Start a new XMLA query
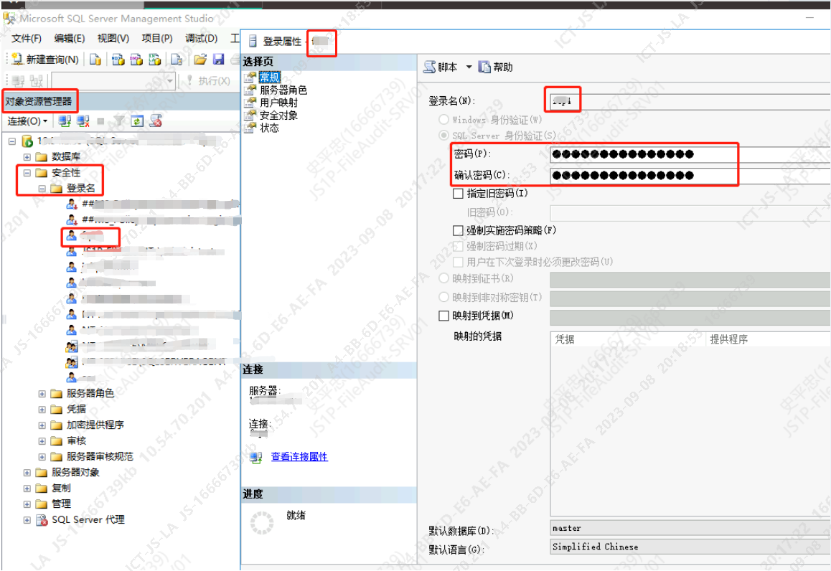This screenshot has height=571, width=831. (155, 60)
